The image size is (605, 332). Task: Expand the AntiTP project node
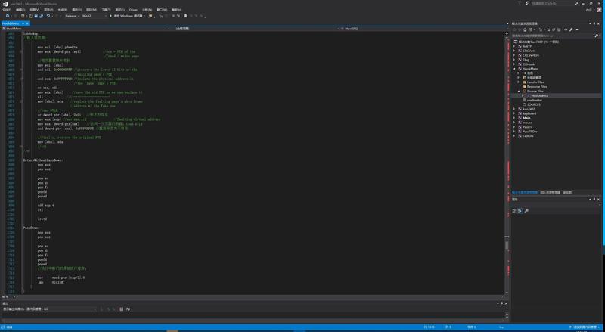tap(514, 46)
